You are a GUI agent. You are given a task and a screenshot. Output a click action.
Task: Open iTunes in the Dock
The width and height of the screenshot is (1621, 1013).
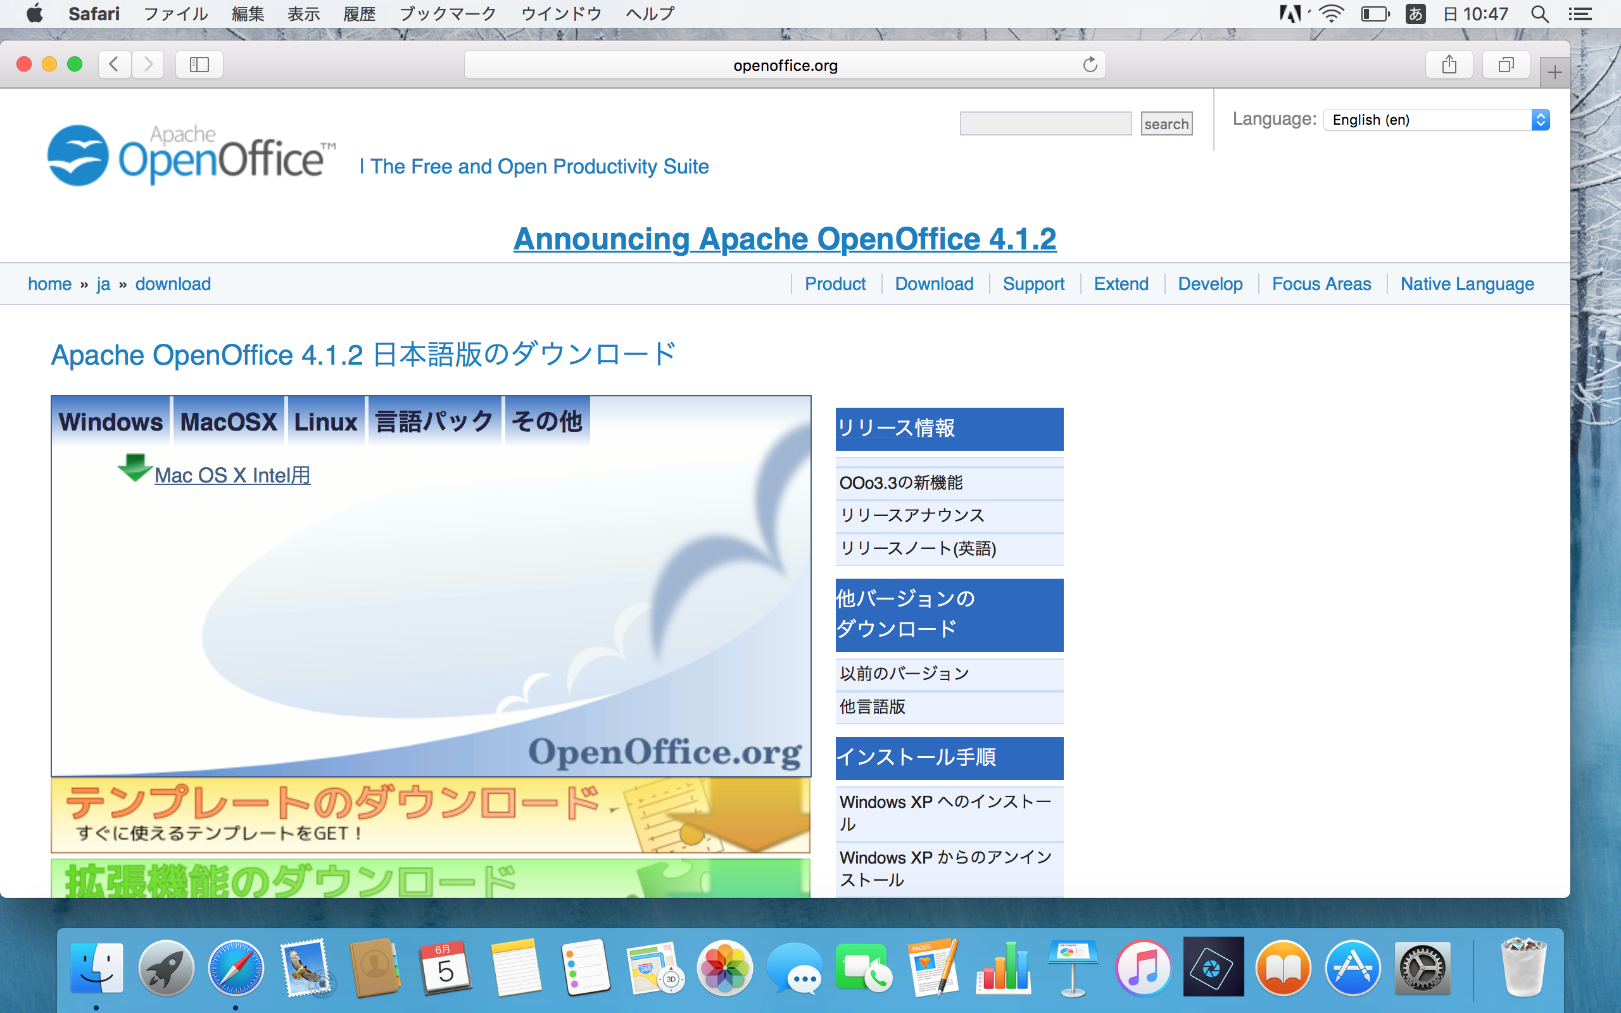(x=1143, y=967)
